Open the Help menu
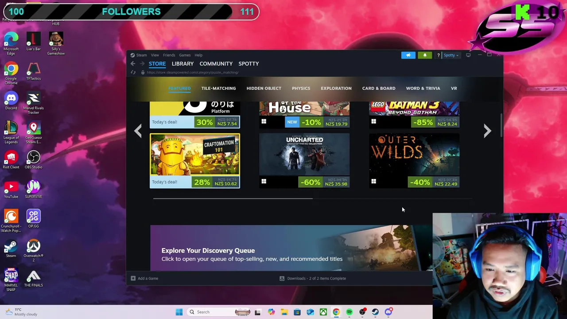 (198, 55)
